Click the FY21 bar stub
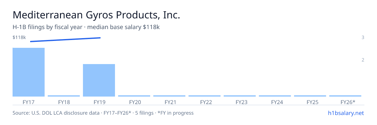The height and width of the screenshot is (125, 377). click(169, 96)
